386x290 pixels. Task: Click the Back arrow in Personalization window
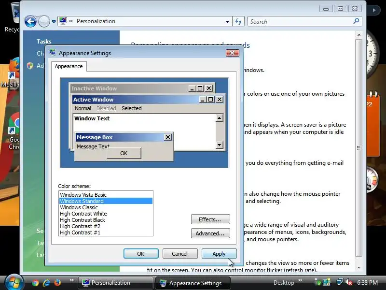click(x=30, y=21)
